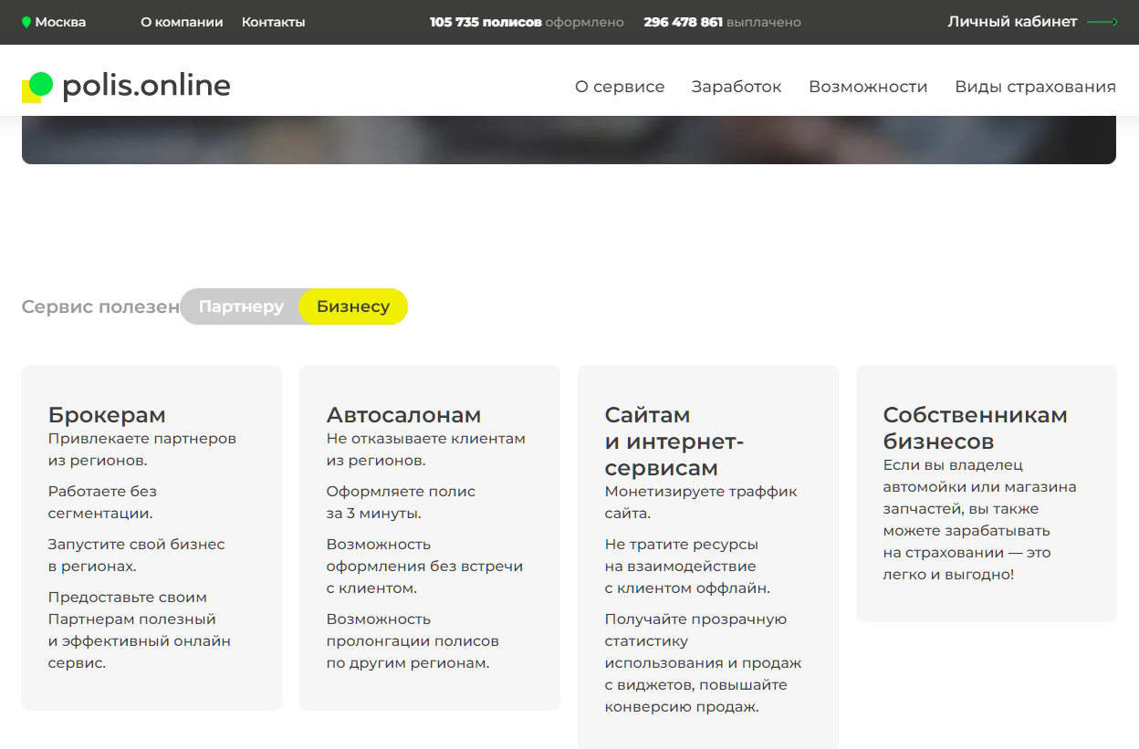The width and height of the screenshot is (1139, 749).
Task: Click the Собственникам бизнесов card
Action: pos(986,494)
